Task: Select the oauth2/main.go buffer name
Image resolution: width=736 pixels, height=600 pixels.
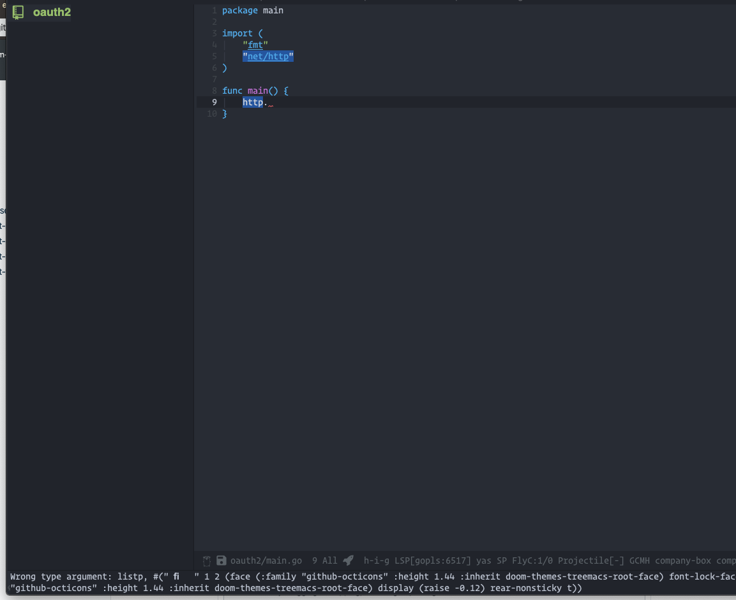Action: (x=266, y=560)
